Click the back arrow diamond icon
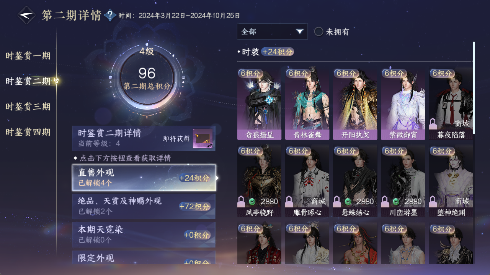Screen dimensions: 490x275 pos(26,15)
